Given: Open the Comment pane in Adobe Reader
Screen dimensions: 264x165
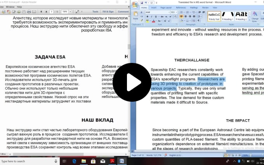Looking at the screenshot, I should click(123, 12).
